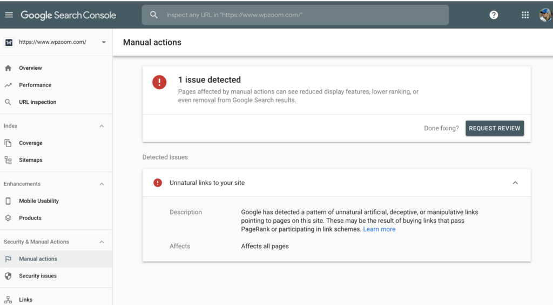The height and width of the screenshot is (305, 553).
Task: Click the Security issues shield icon
Action: 8,276
